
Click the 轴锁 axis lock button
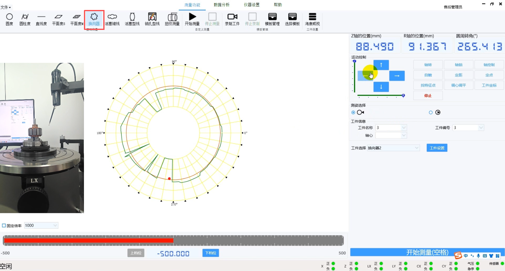pyautogui.click(x=458, y=65)
